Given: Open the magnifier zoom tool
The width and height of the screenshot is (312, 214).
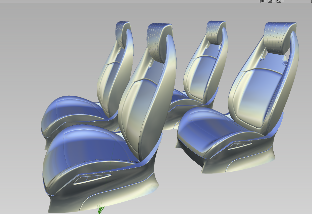Looking at the screenshot, I should (x=279, y=1).
